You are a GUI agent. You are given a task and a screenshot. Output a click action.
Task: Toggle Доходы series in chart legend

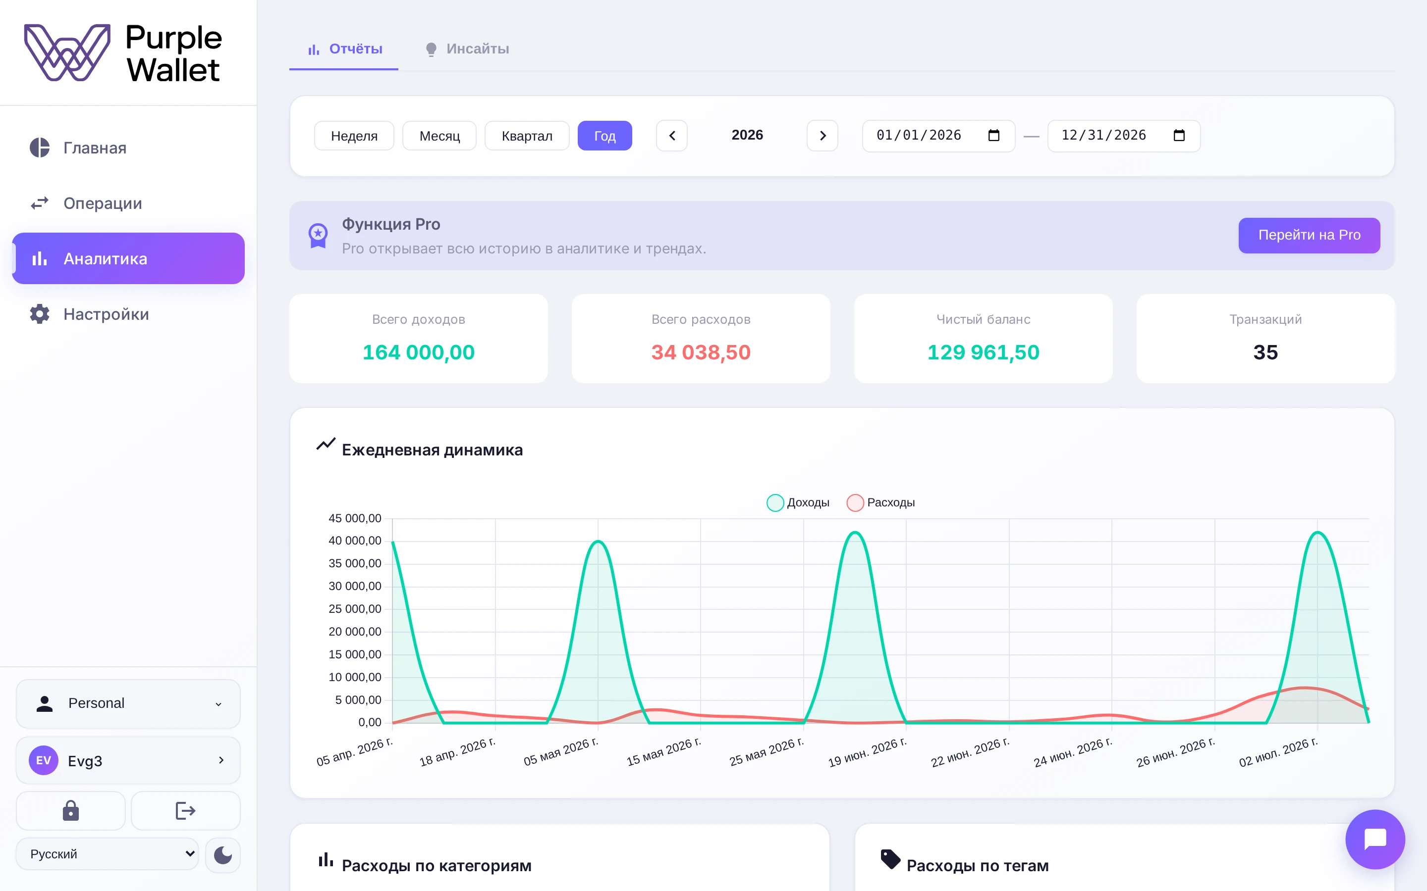coord(798,502)
